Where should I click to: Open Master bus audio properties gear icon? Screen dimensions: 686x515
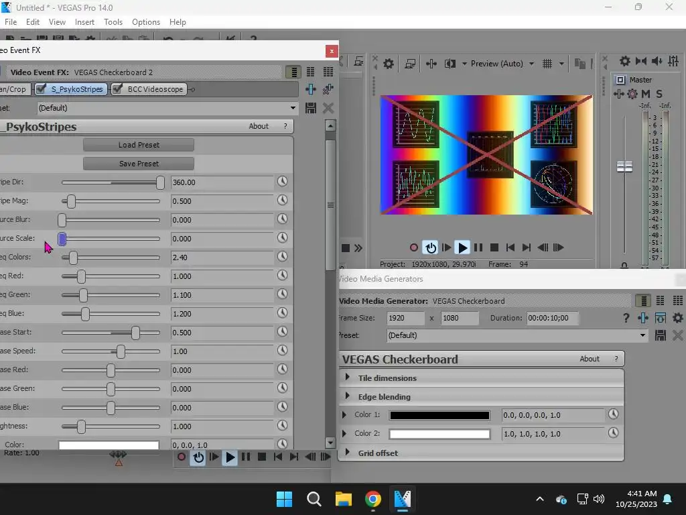click(625, 61)
